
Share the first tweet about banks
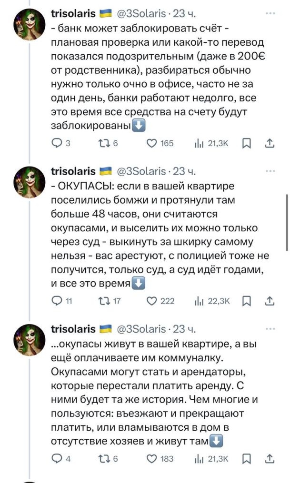(x=270, y=143)
